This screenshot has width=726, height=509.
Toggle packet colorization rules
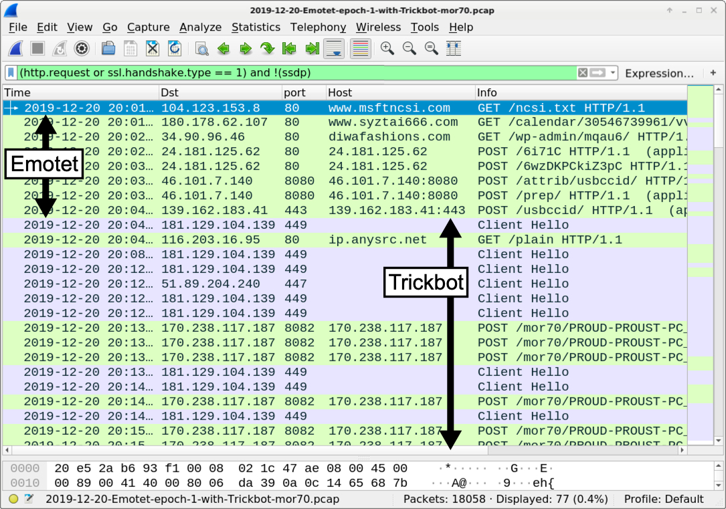click(x=361, y=48)
